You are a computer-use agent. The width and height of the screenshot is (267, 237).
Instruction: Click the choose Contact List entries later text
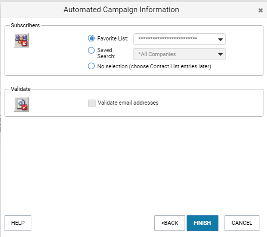tap(170, 66)
